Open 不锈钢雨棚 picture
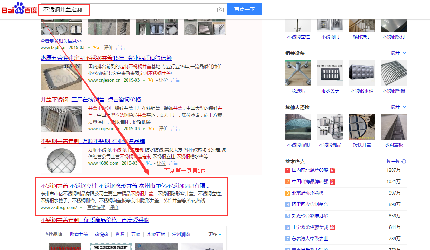The width and height of the screenshot is (430, 250). pos(298,127)
